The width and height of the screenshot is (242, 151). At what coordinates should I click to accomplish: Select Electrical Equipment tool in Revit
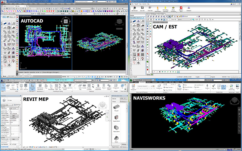[x=98, y=87]
